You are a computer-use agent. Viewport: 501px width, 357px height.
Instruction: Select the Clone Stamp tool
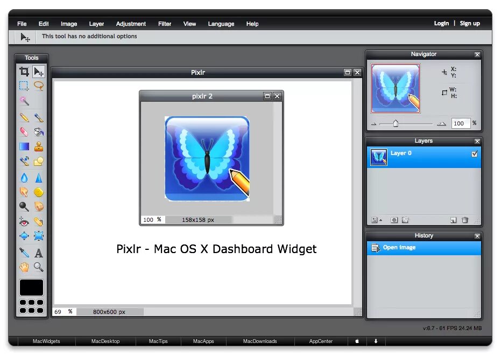[x=39, y=146]
